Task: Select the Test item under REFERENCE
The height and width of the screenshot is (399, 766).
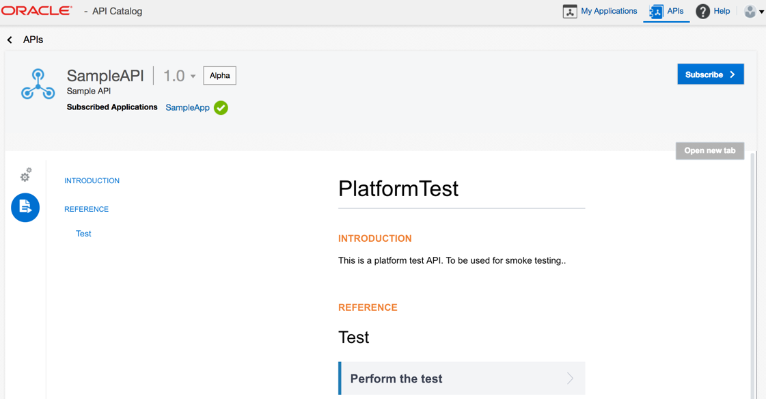Action: (83, 234)
